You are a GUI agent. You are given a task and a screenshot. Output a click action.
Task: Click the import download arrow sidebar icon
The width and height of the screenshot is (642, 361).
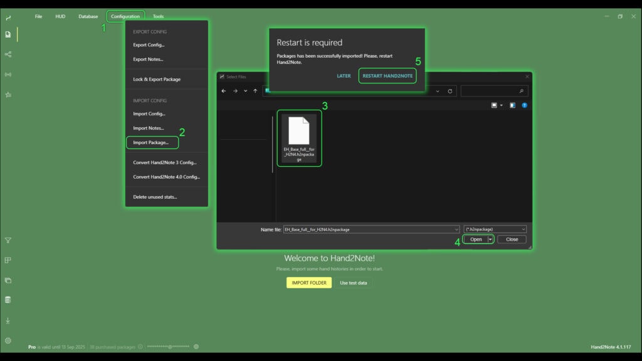point(8,320)
